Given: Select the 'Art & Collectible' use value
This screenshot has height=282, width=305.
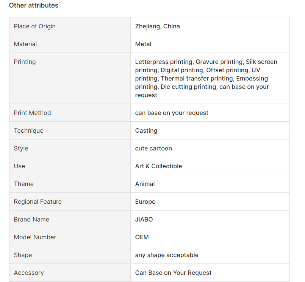Looking at the screenshot, I should pos(158,166).
